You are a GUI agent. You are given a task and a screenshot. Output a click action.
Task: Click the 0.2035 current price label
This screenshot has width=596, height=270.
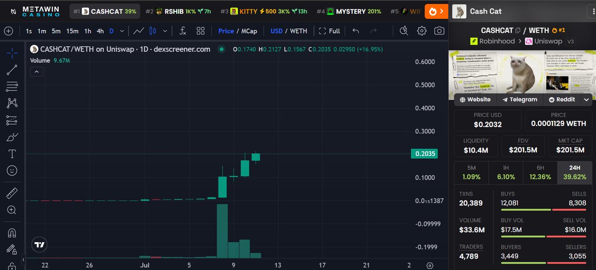click(425, 154)
